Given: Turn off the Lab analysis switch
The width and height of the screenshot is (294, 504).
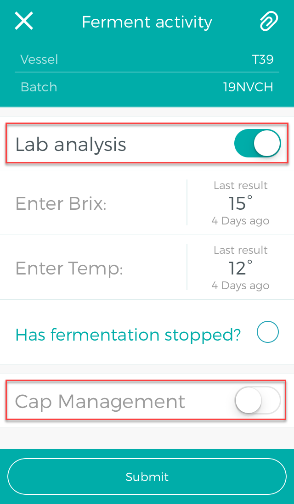Looking at the screenshot, I should [257, 143].
